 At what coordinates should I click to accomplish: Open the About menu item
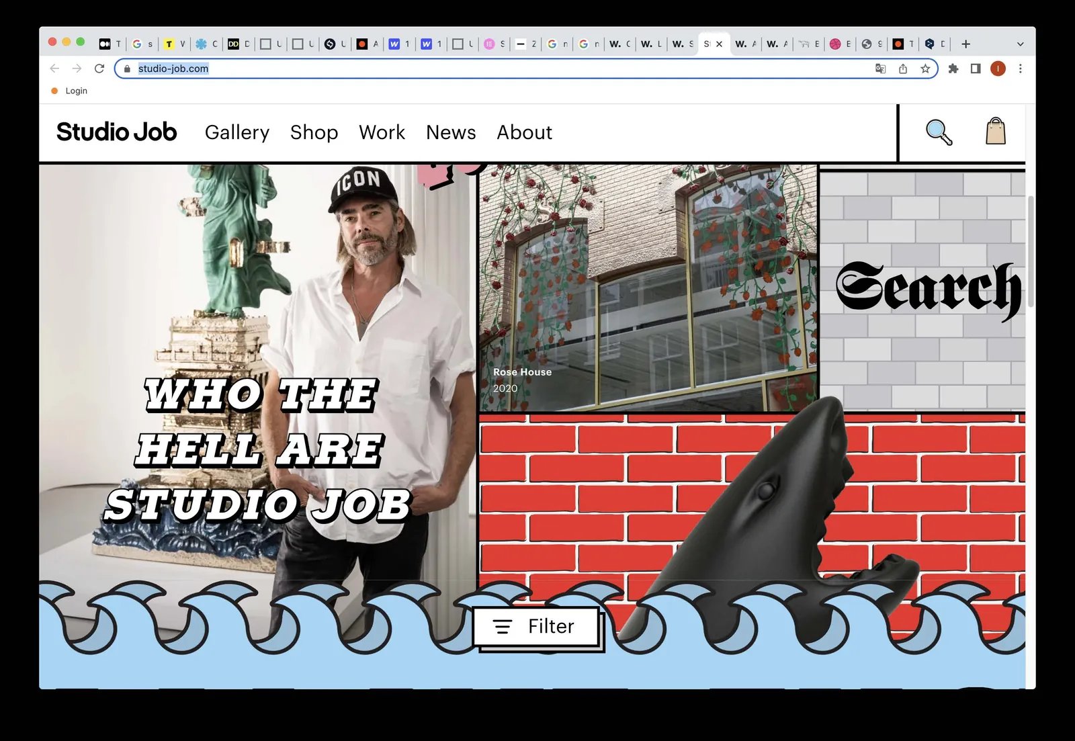[524, 132]
